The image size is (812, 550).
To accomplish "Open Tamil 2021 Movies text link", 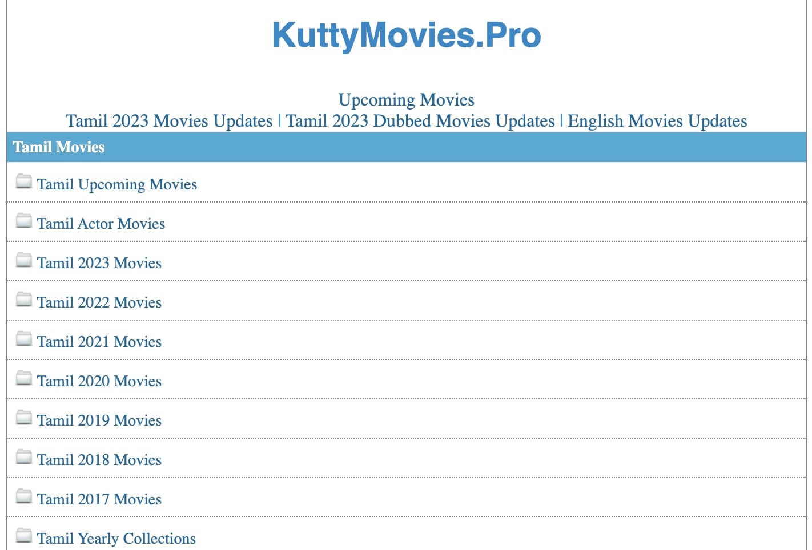I will 99,342.
